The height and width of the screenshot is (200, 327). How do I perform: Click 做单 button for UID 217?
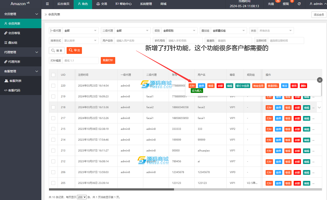point(278,118)
